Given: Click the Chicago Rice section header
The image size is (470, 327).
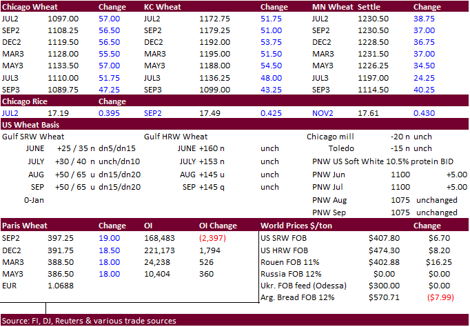Looking at the screenshot, I should [24, 101].
